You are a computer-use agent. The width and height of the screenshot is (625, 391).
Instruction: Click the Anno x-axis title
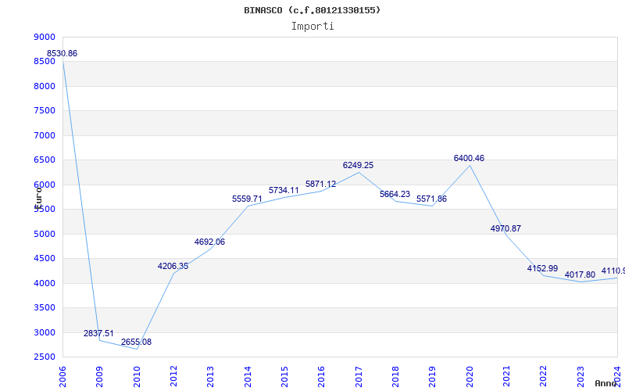[x=605, y=383]
